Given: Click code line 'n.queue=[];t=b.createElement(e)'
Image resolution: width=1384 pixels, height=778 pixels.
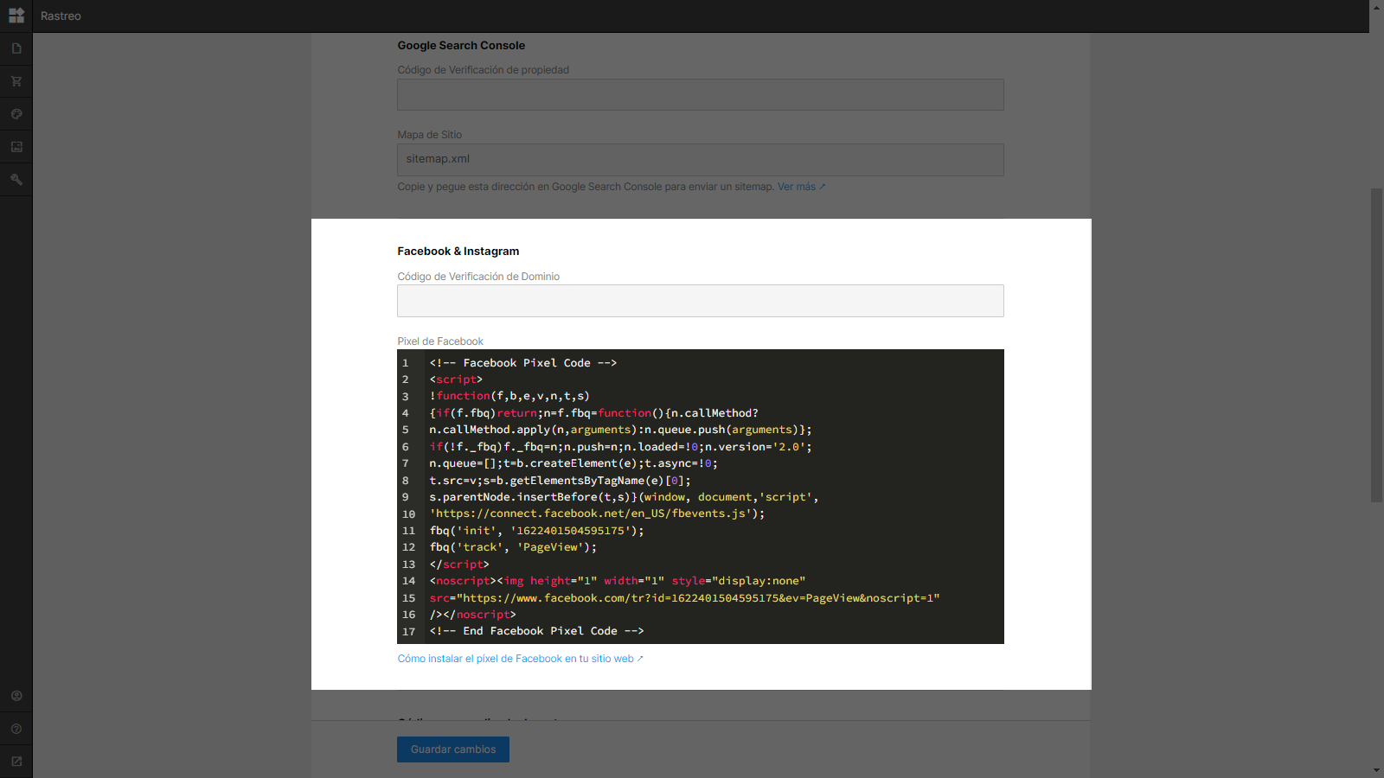Looking at the screenshot, I should pyautogui.click(x=573, y=463).
